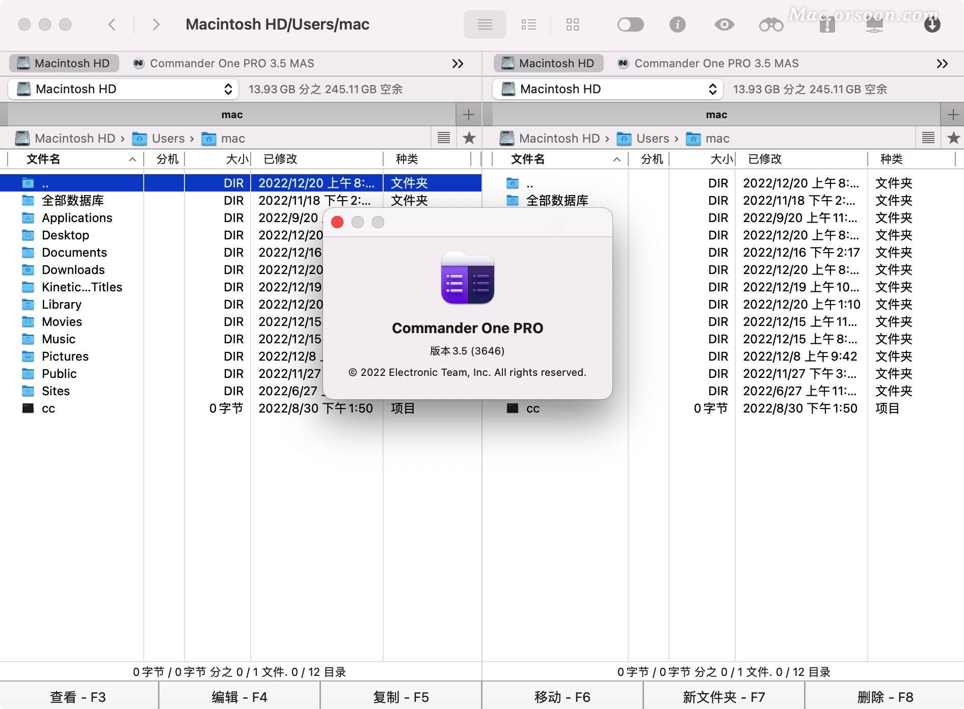Add a new tab in right pane
This screenshot has height=709, width=964.
pos(952,115)
